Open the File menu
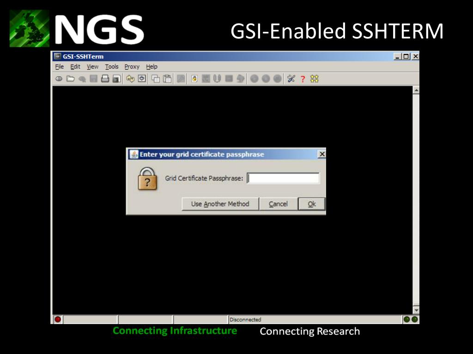The width and height of the screenshot is (473, 354). pos(60,66)
